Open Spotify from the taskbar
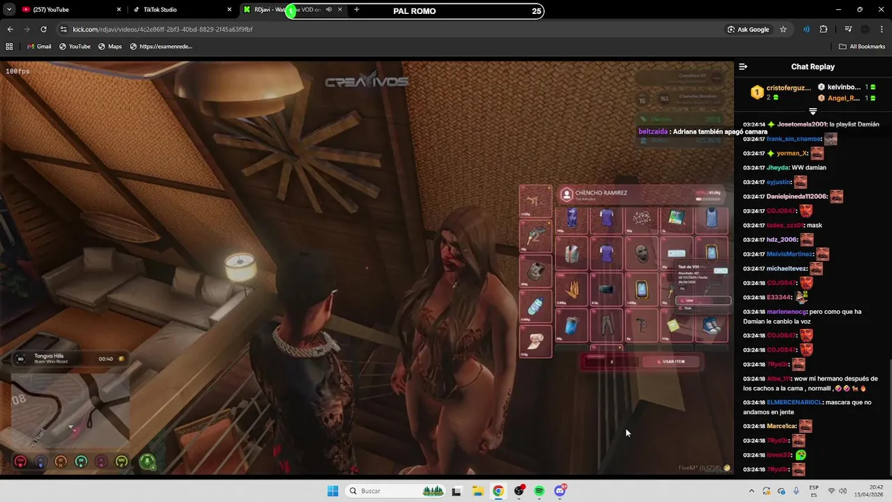Screen dimensions: 892x502 pyautogui.click(x=539, y=491)
